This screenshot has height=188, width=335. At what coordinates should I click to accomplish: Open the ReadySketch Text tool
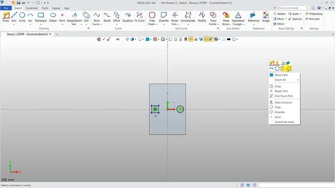pos(74,19)
